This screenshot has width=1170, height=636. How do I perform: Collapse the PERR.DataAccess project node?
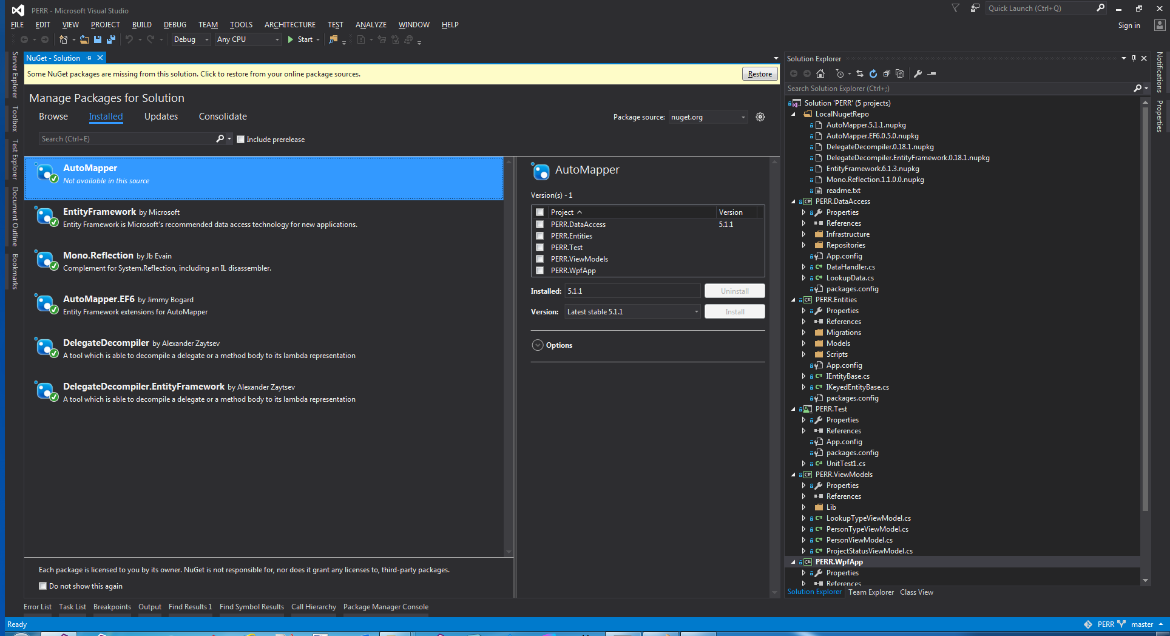pos(794,201)
